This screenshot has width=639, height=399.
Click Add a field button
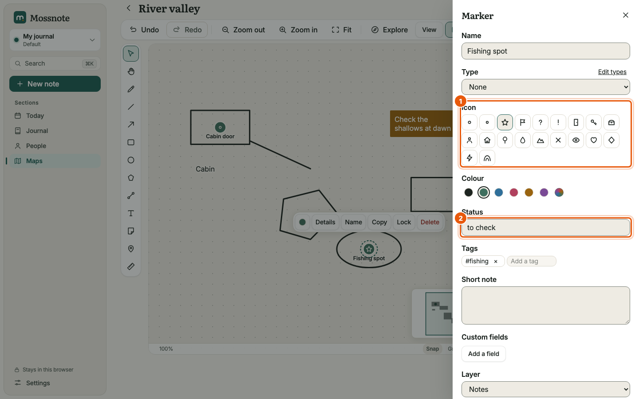coord(484,354)
